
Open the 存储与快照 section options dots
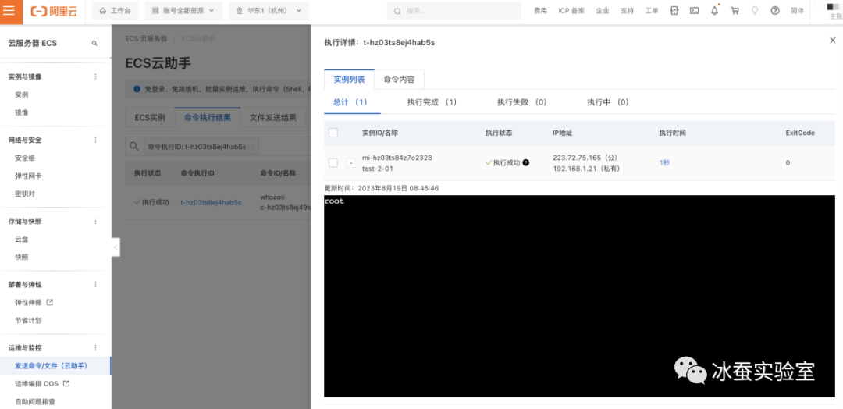[x=96, y=221]
